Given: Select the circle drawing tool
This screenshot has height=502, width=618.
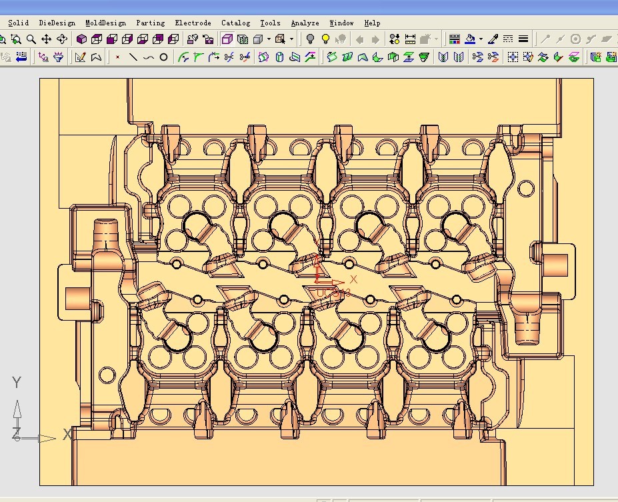Looking at the screenshot, I should click(163, 57).
